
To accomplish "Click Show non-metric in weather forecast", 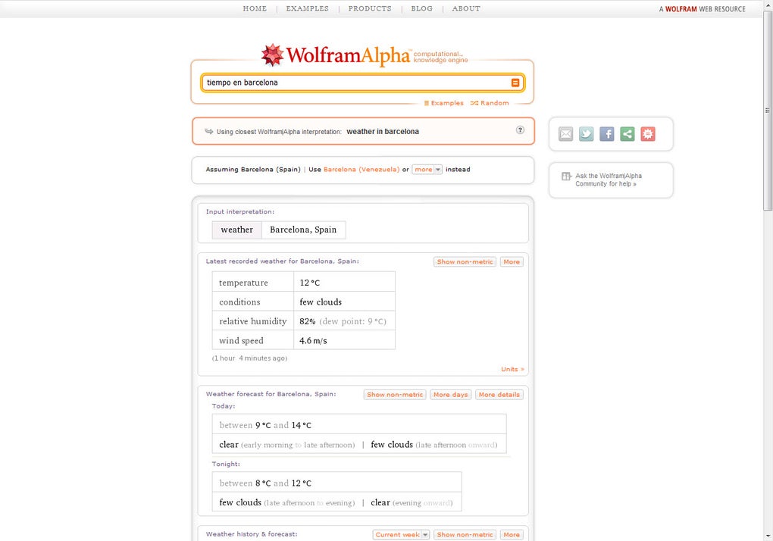I will [395, 395].
